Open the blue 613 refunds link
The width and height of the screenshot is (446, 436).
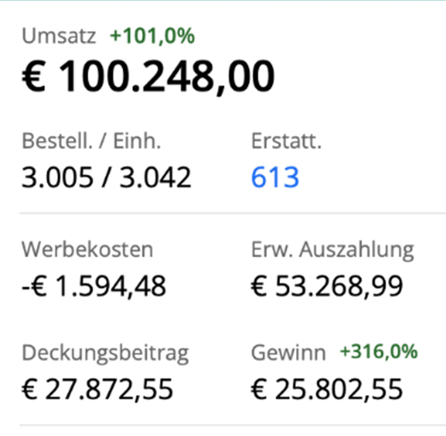coord(275,177)
